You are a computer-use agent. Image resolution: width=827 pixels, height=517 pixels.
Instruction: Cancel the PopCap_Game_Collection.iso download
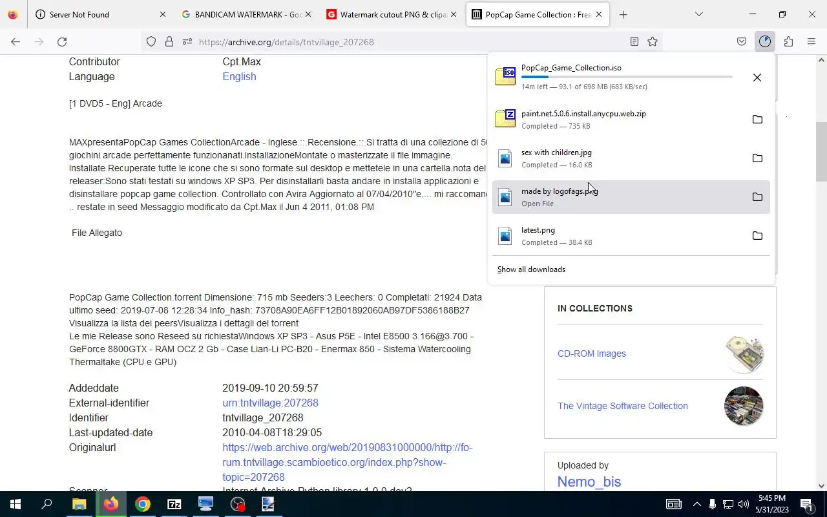click(x=757, y=78)
